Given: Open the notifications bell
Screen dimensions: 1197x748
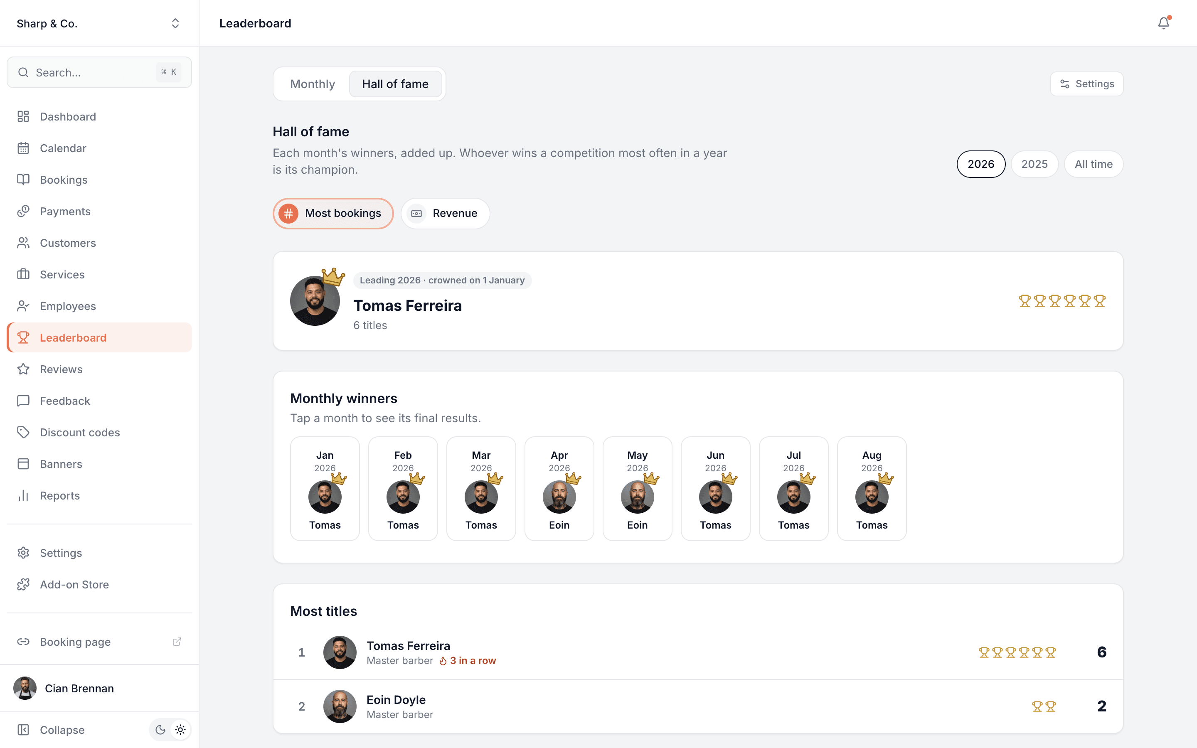Looking at the screenshot, I should click(x=1163, y=23).
